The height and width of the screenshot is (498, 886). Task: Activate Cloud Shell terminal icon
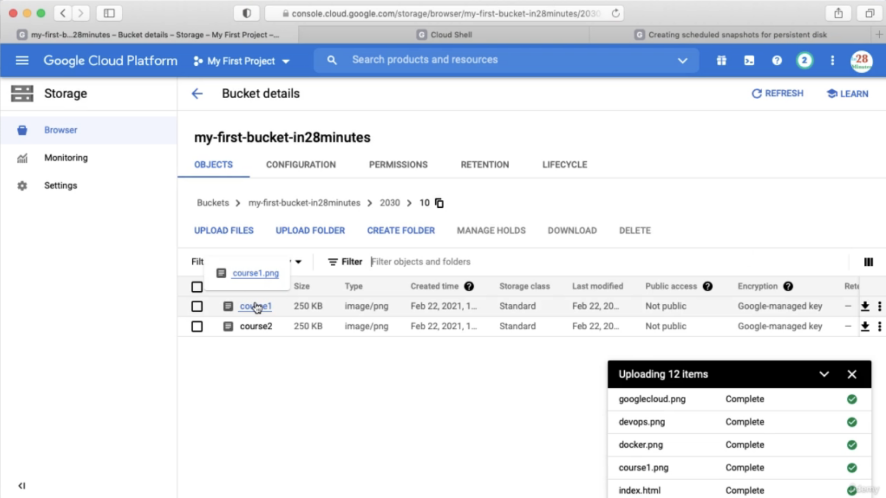749,61
